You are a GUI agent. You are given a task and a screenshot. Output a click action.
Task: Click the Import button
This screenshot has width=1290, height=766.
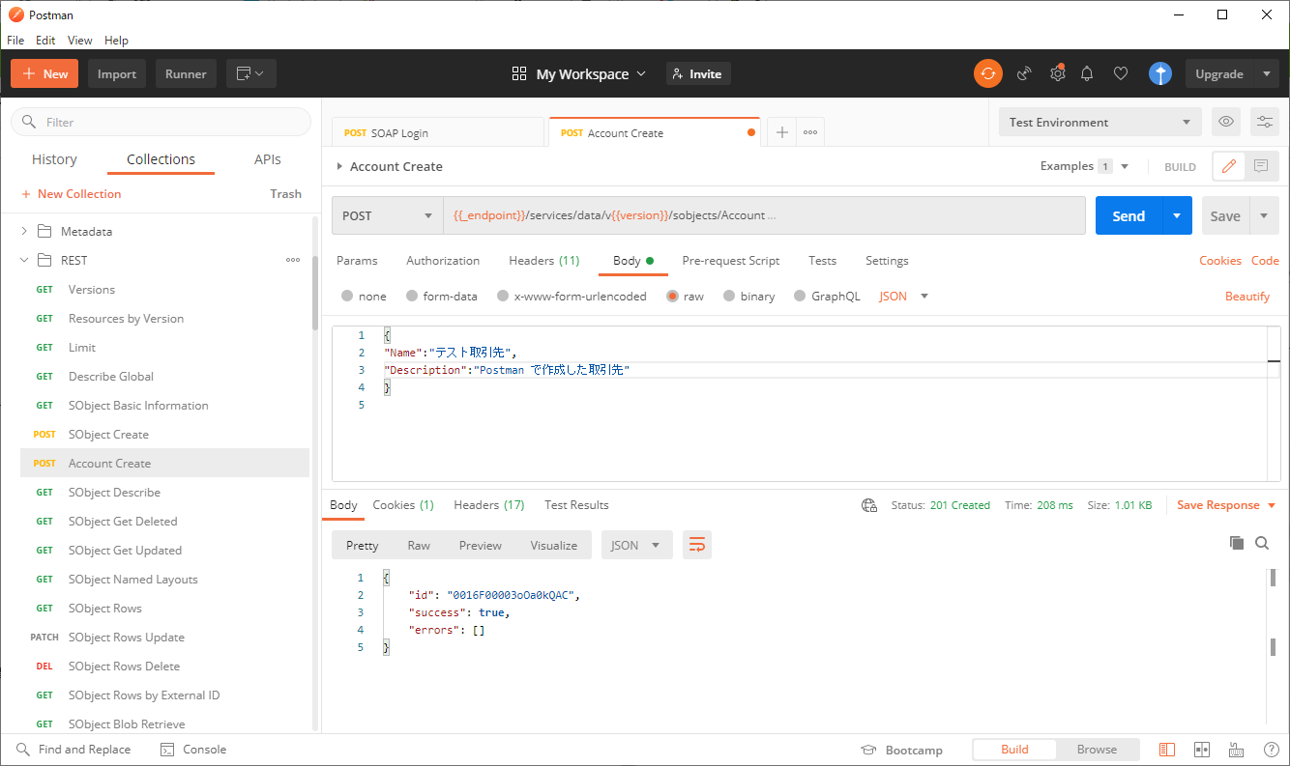117,73
